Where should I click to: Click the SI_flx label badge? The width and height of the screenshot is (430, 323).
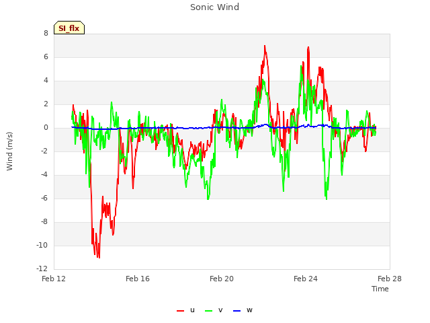click(x=69, y=28)
